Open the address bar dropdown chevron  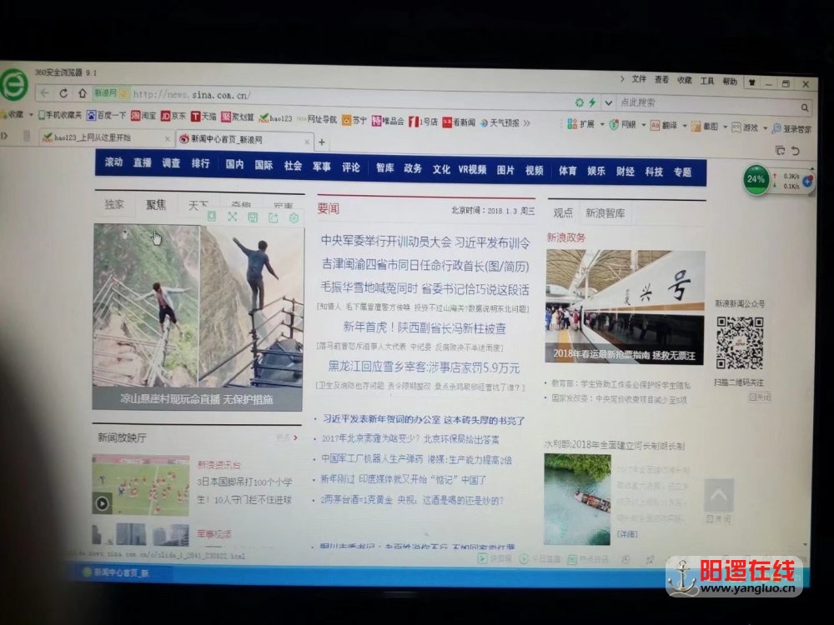609,102
